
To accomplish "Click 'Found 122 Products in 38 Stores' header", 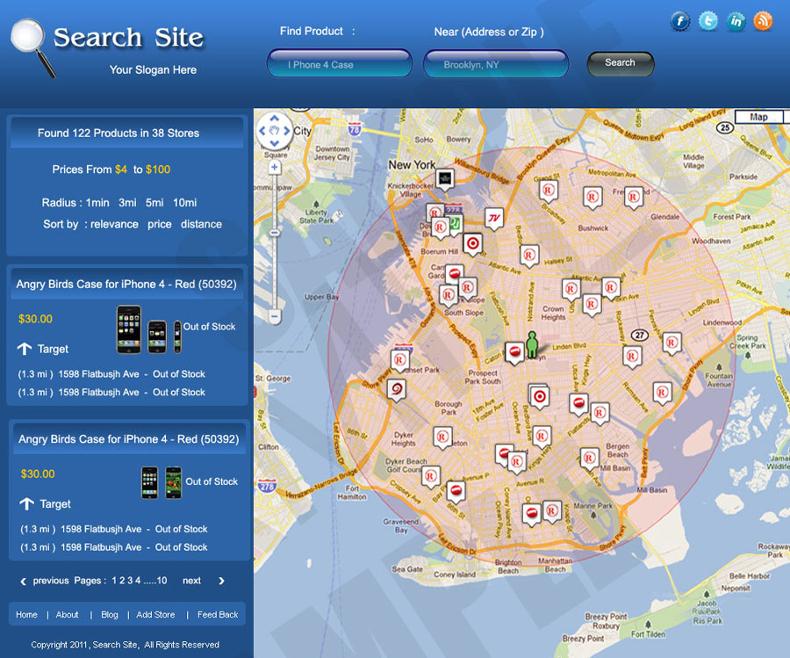I will coord(118,134).
